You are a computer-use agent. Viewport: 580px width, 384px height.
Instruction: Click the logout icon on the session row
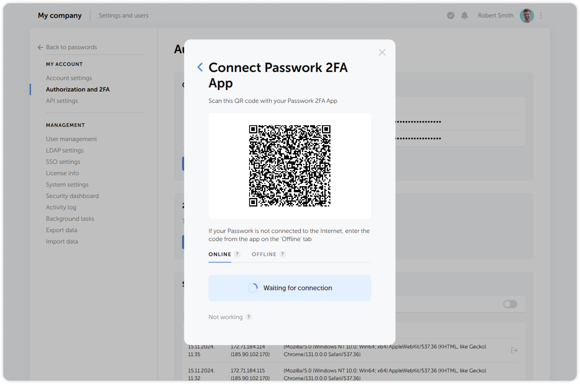pyautogui.click(x=514, y=350)
